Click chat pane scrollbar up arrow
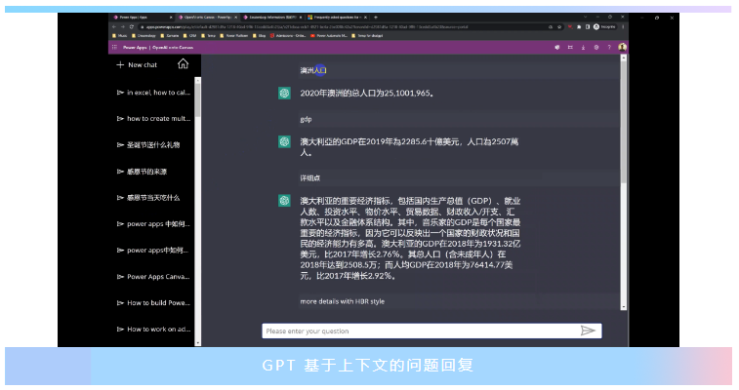 tap(624, 58)
